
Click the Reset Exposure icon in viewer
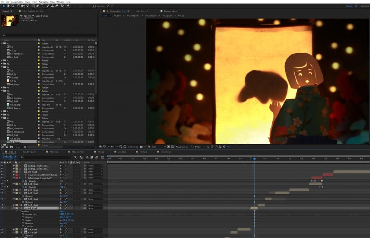224,147
